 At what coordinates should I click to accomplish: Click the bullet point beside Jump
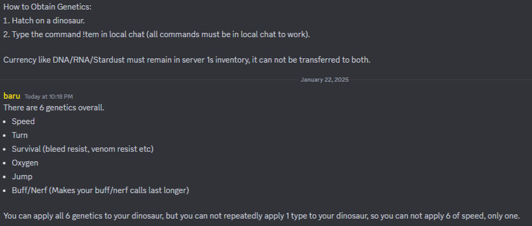tap(5, 177)
